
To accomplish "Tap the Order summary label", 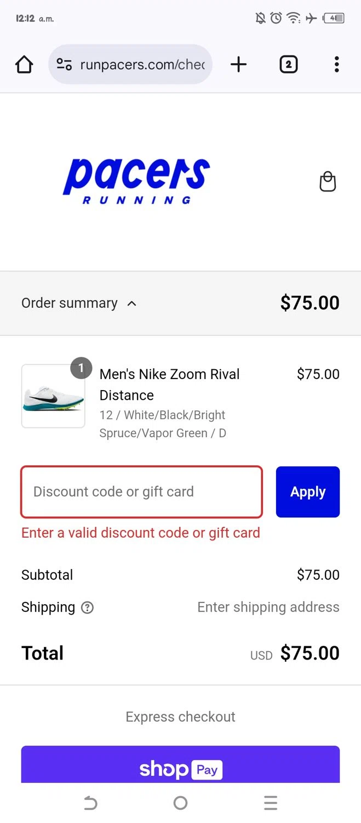I will tap(69, 303).
